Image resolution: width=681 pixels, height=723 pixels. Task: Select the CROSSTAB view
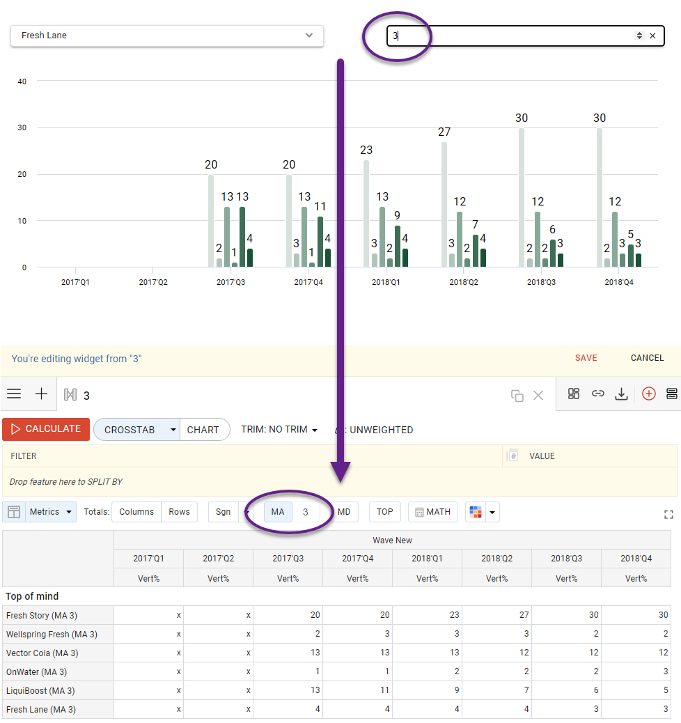tap(130, 430)
